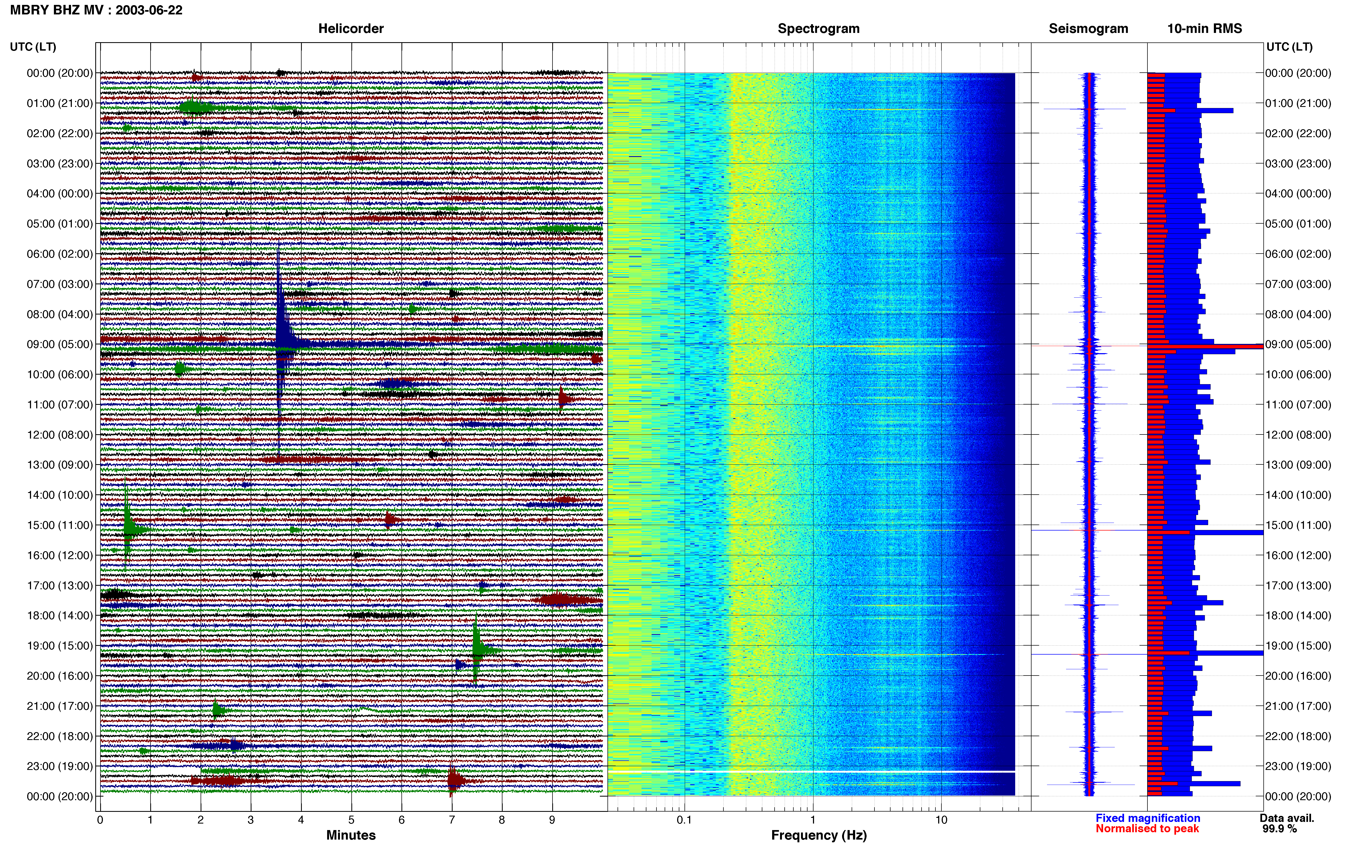Viewport: 1366px width, 854px height.
Task: Click the 'Helicorder' panel heading
Action: pos(351,29)
